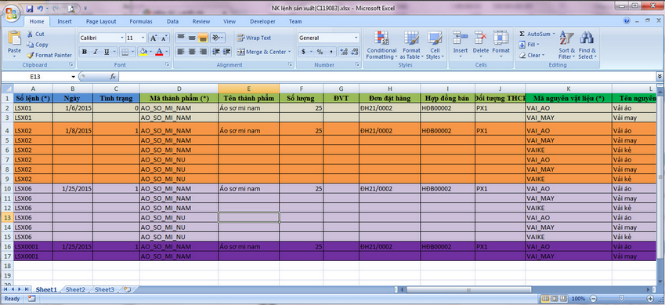Decrease the indent
Screen dimensions: 665x305
[216, 52]
